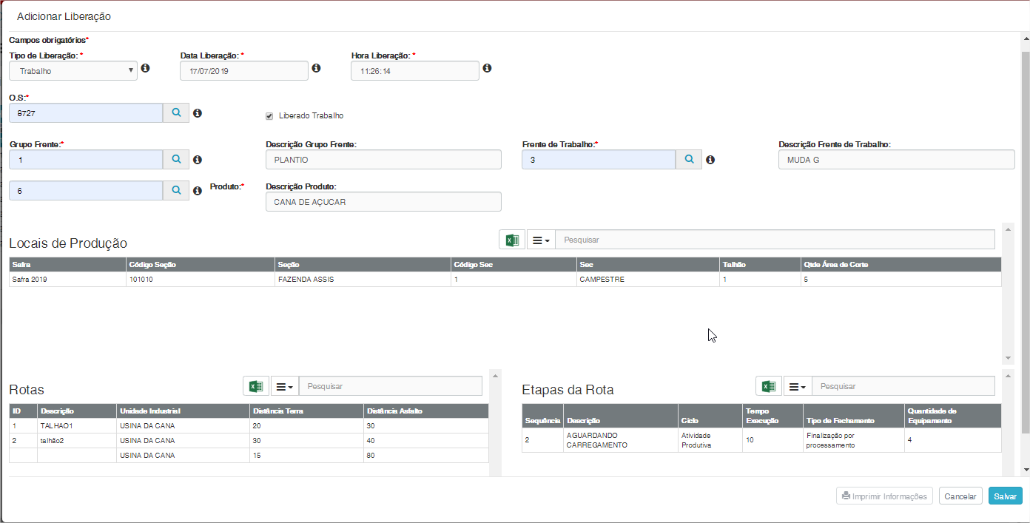Click the Cancelar button
This screenshot has height=523, width=1030.
coord(960,496)
